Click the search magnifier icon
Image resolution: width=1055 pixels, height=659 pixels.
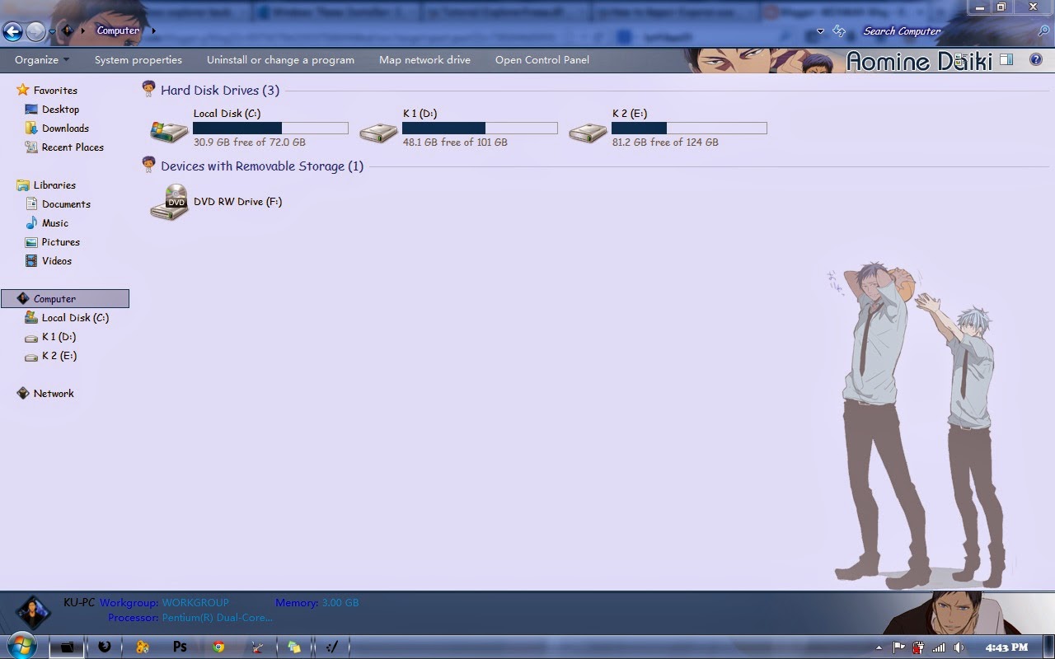coord(1043,31)
